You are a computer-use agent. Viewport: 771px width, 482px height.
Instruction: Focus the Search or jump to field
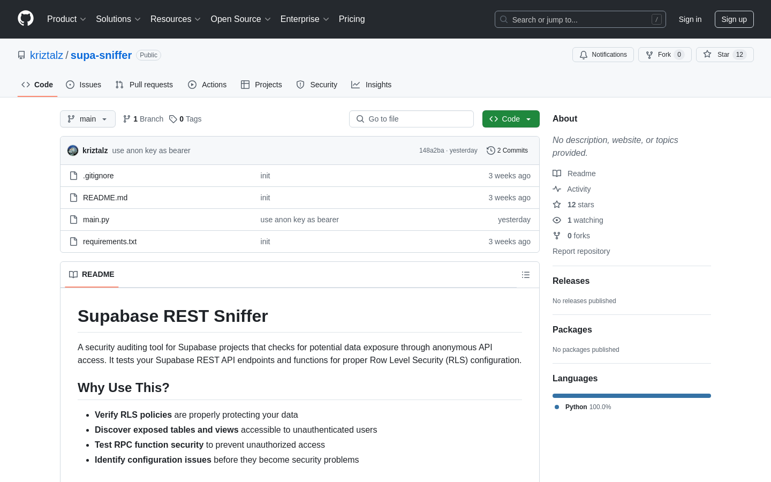580,19
